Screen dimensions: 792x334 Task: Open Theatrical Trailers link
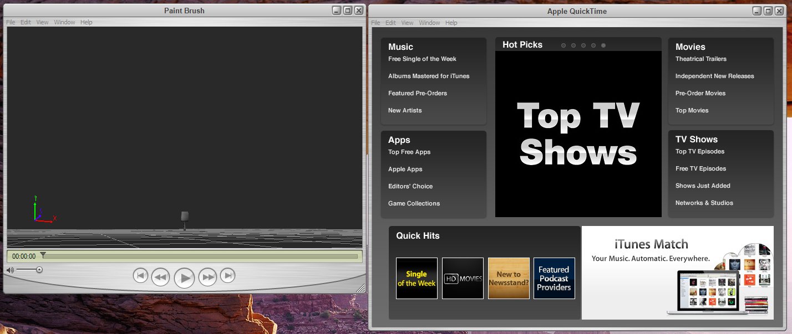(x=701, y=59)
